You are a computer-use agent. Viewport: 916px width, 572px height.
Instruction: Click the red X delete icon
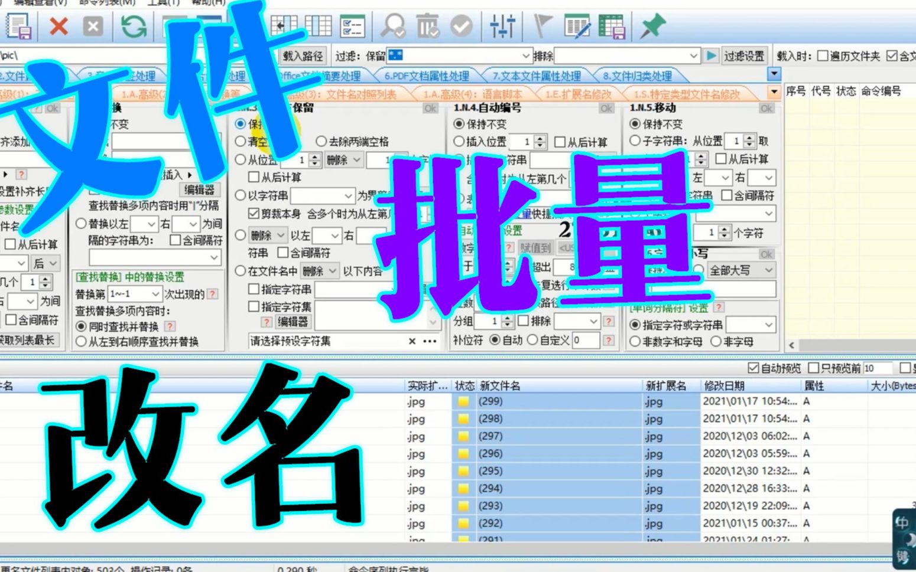pos(59,27)
